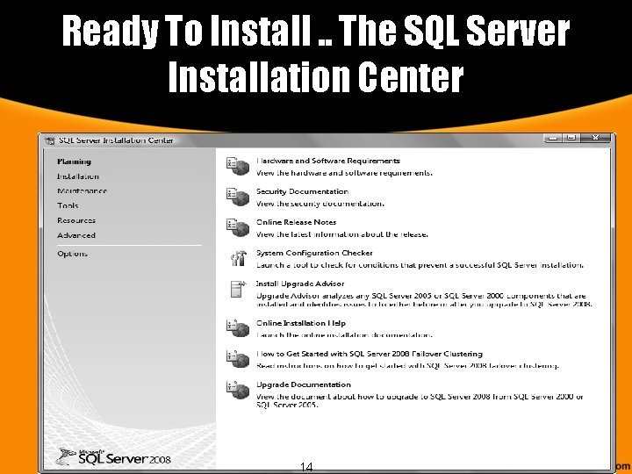Click the 'Launch a tool to check for conditions' description
Image resolution: width=632 pixels, height=474 pixels.
tap(420, 265)
